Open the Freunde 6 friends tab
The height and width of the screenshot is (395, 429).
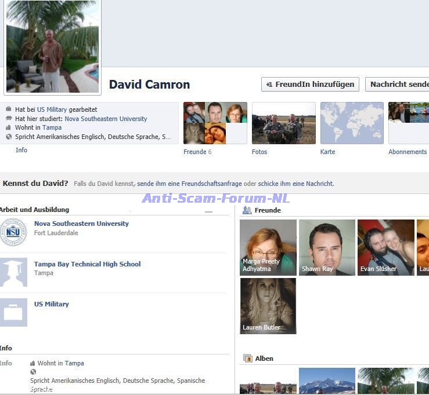pyautogui.click(x=197, y=152)
